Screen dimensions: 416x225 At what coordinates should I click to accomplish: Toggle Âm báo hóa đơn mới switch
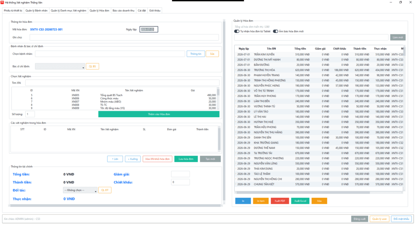tap(275, 31)
